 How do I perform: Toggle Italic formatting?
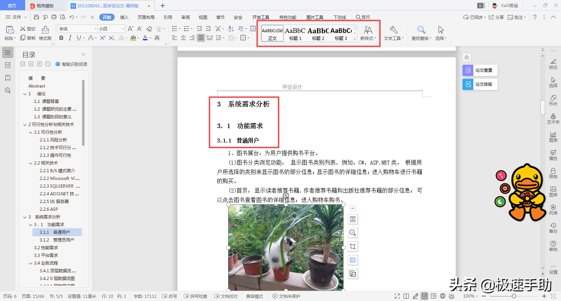click(x=70, y=38)
